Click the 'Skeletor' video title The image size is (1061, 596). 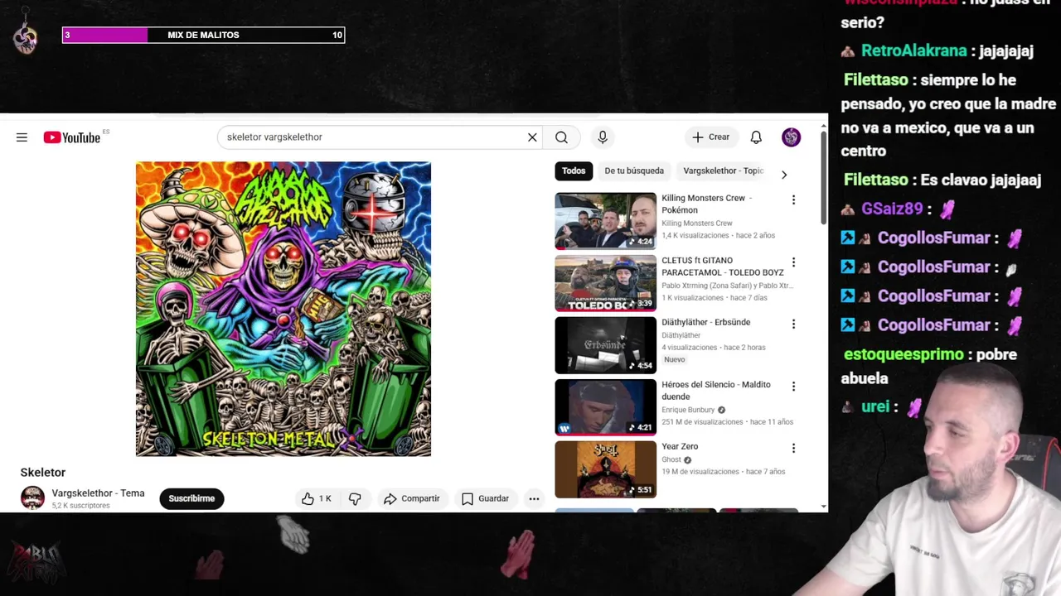43,472
